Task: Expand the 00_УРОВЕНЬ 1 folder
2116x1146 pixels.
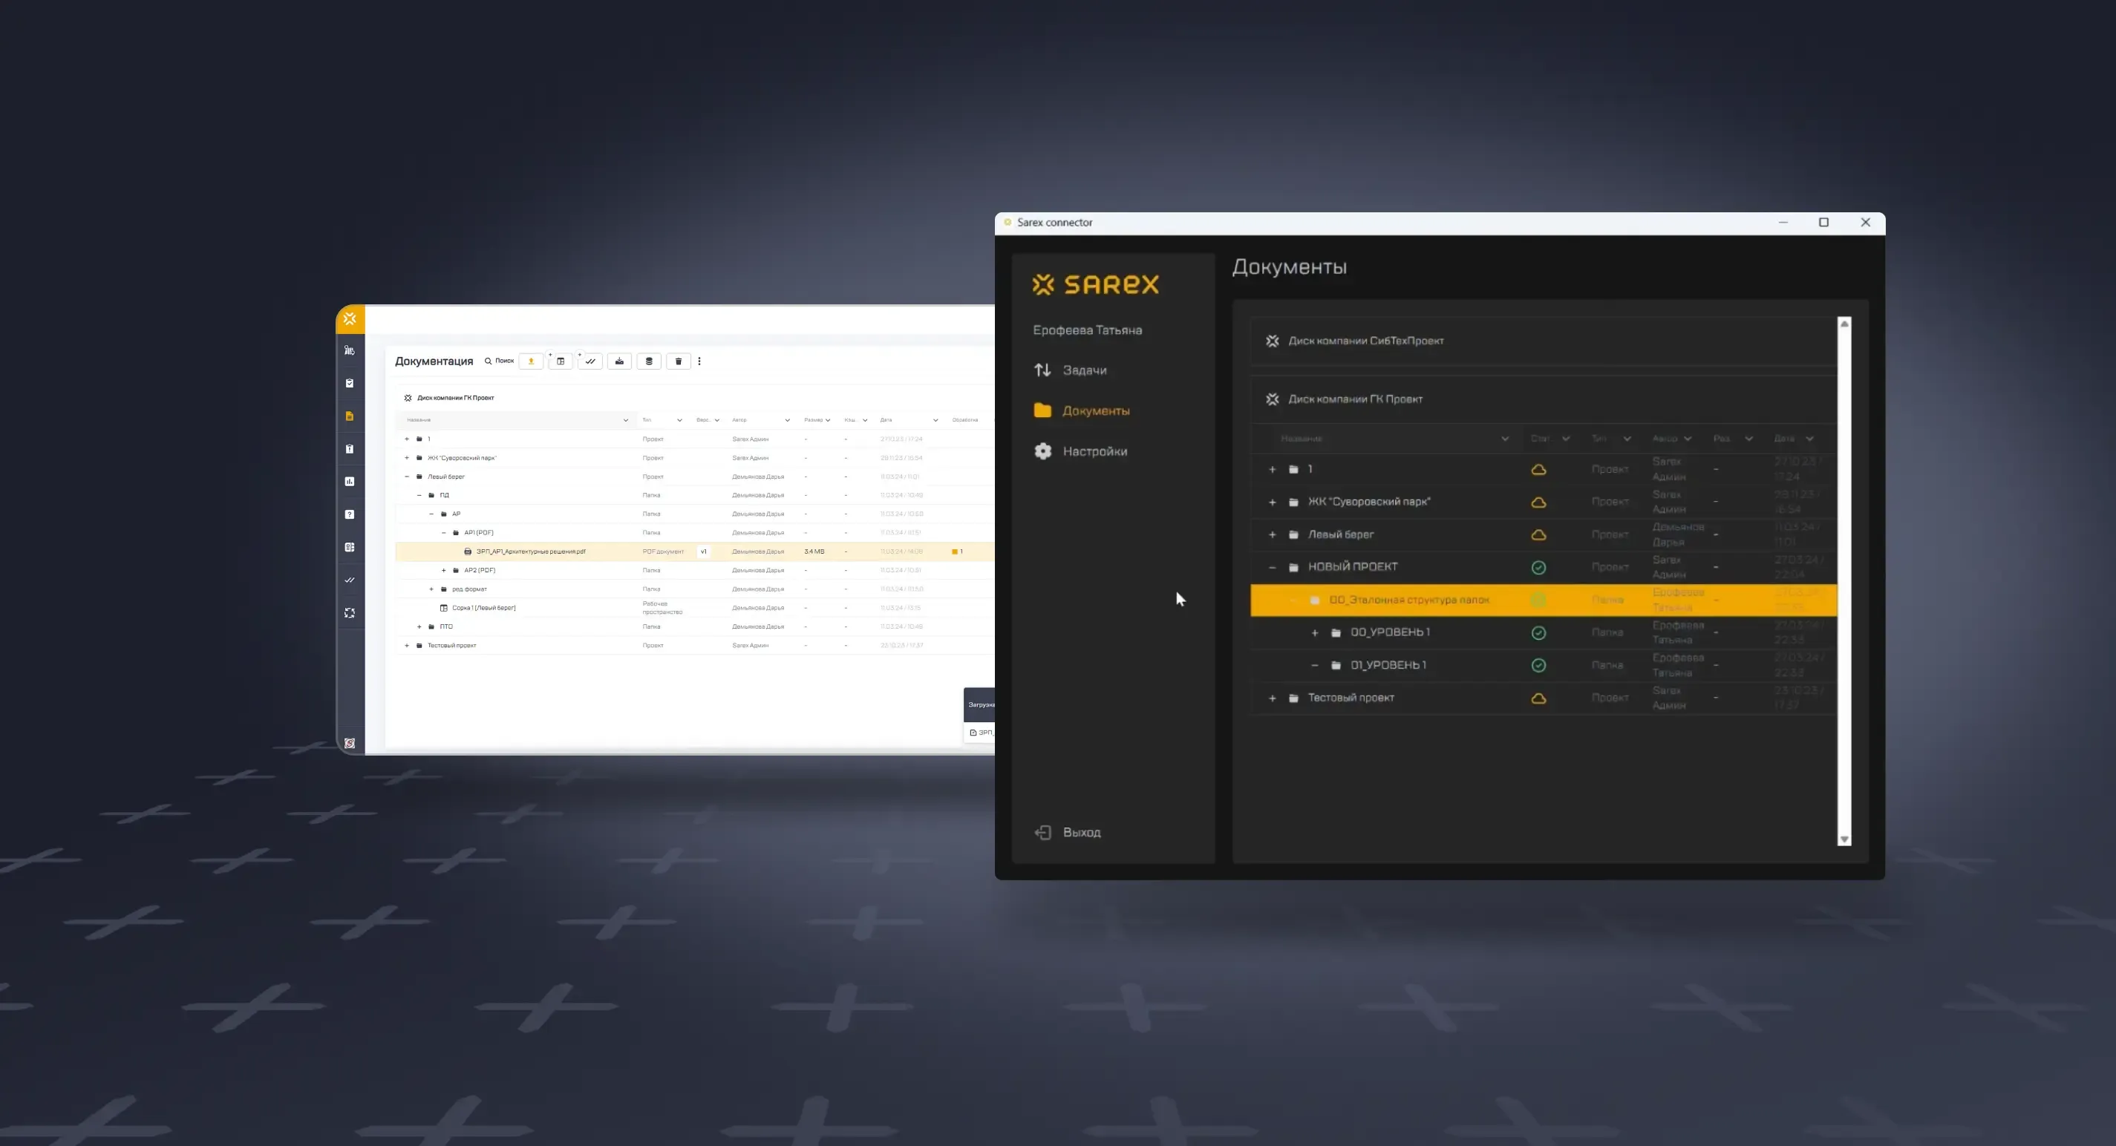Action: point(1314,633)
